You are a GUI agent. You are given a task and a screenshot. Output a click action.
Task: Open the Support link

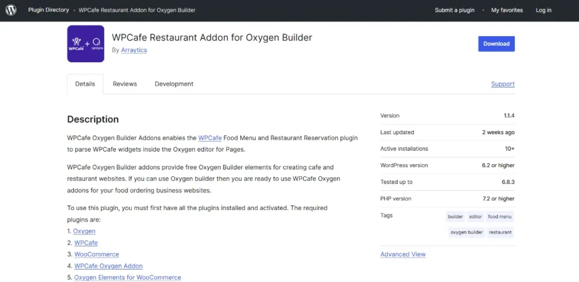click(503, 84)
